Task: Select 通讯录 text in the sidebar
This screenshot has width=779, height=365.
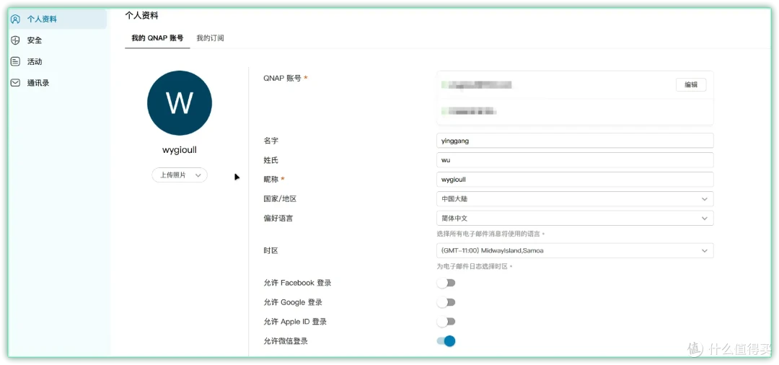Action: coord(38,83)
